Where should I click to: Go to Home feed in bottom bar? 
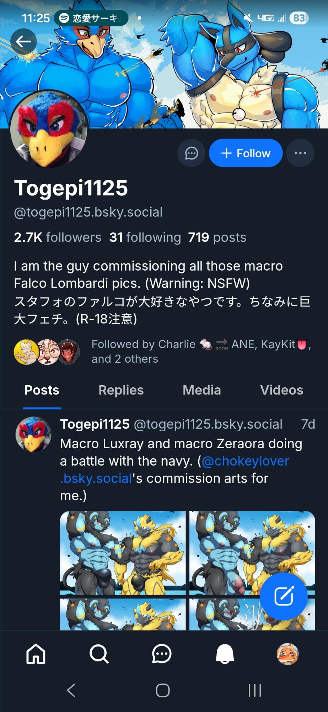pyautogui.click(x=36, y=654)
